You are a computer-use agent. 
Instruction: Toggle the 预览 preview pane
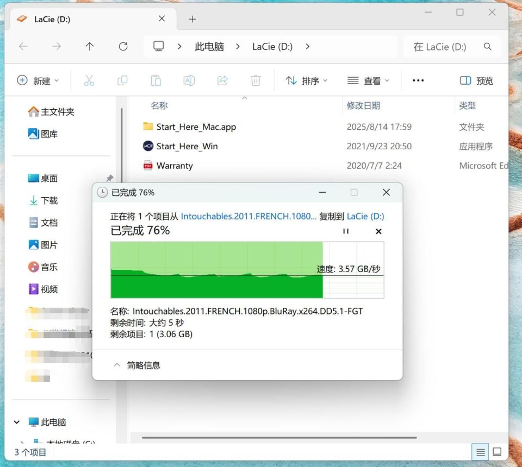(476, 80)
